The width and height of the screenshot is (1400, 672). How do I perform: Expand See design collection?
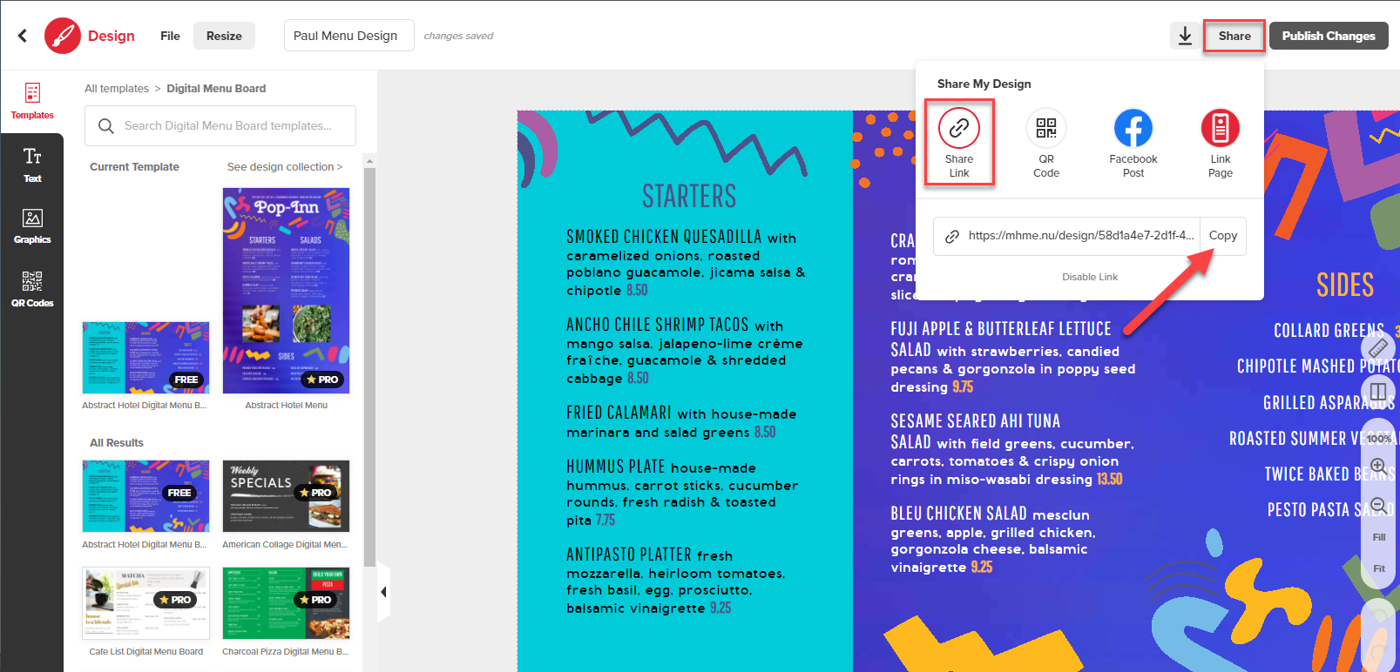pyautogui.click(x=285, y=167)
